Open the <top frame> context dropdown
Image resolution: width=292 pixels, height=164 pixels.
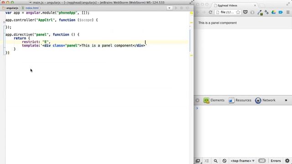(242, 161)
